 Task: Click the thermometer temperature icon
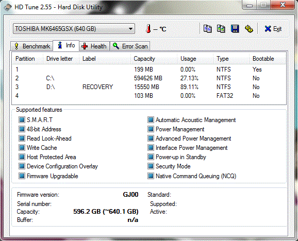point(148,29)
